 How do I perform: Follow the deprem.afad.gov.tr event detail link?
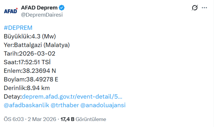[73, 97]
